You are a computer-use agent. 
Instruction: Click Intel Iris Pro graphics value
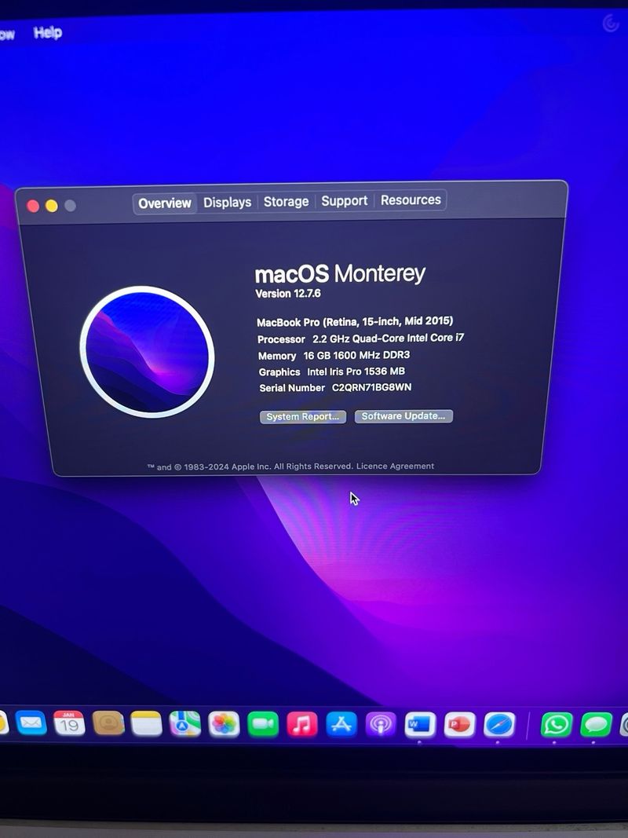(356, 371)
